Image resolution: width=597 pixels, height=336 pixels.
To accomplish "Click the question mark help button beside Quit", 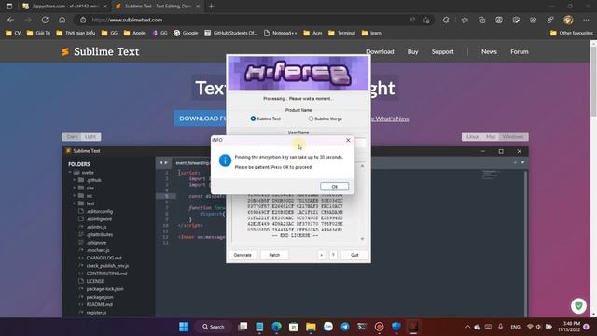I will click(333, 255).
